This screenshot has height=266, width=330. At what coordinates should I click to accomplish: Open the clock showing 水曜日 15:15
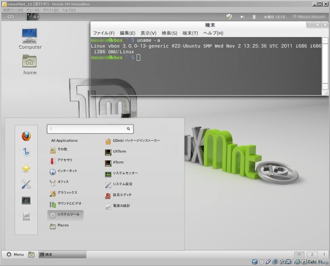(x=274, y=17)
